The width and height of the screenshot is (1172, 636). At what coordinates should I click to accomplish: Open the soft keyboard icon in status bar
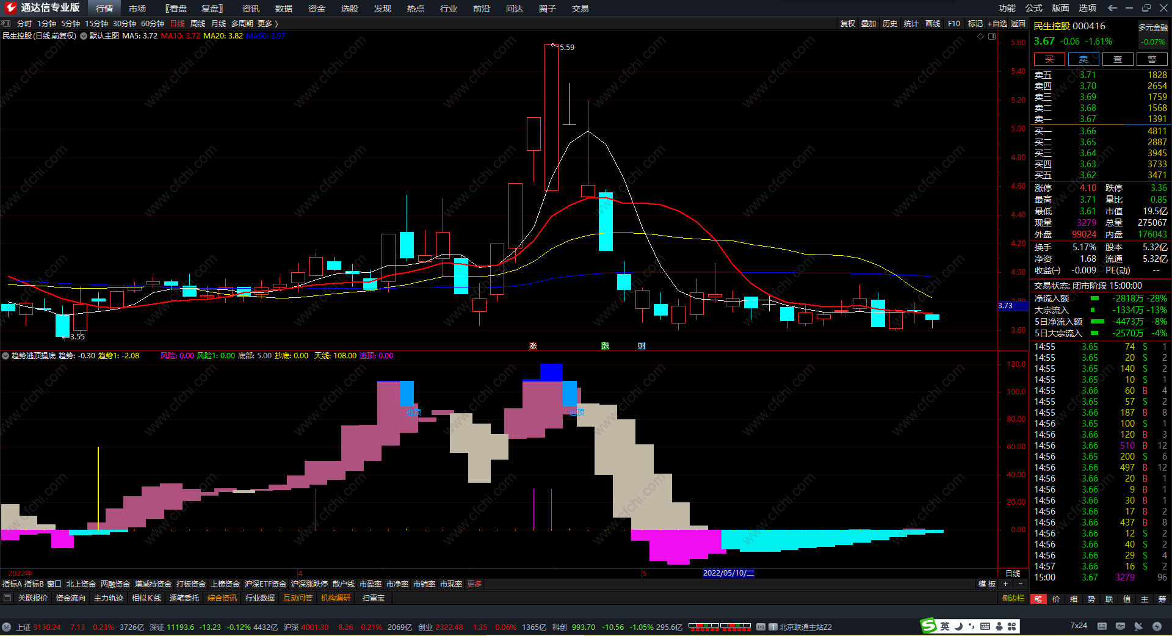pos(1102,626)
